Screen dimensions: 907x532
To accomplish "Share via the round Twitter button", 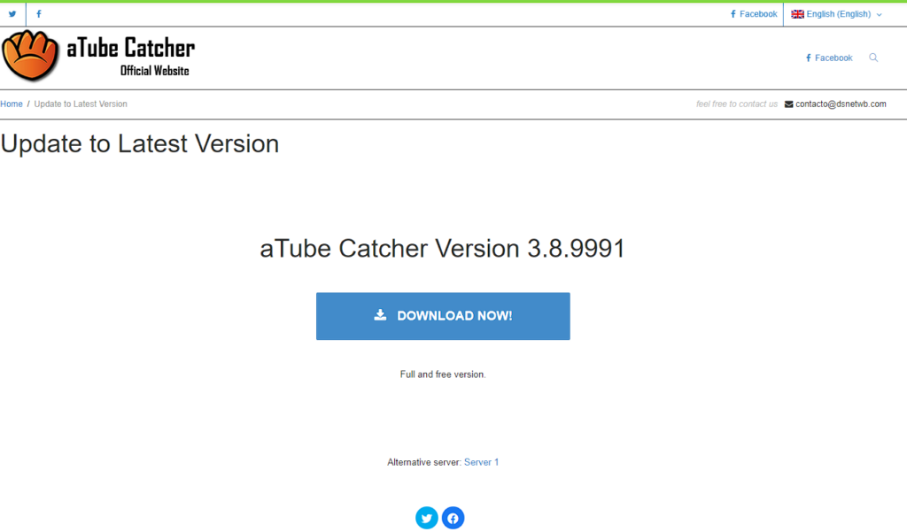I will [426, 518].
